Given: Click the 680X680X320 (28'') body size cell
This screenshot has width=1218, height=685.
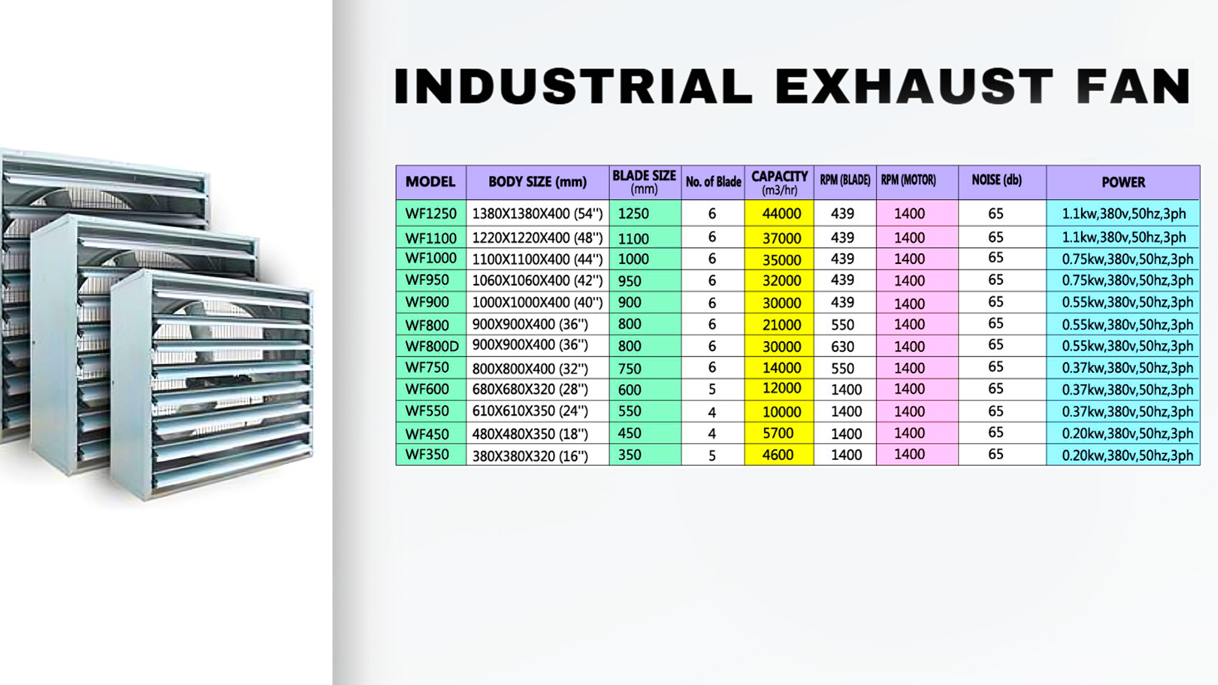Looking at the screenshot, I should point(530,389).
